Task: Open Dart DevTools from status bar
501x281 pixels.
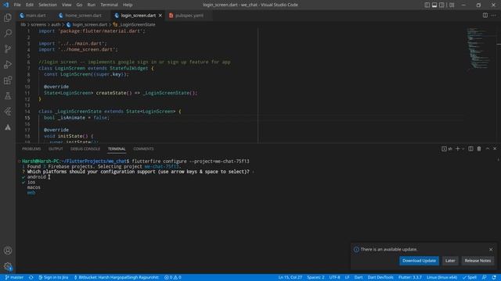Action: point(380,278)
